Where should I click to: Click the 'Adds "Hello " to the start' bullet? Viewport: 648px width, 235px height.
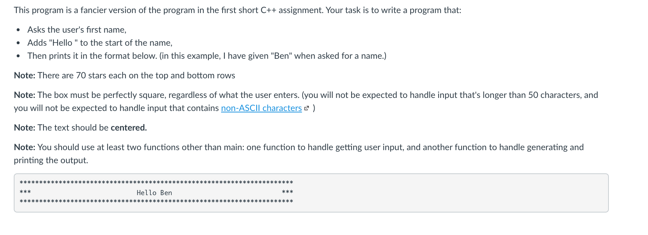[100, 43]
